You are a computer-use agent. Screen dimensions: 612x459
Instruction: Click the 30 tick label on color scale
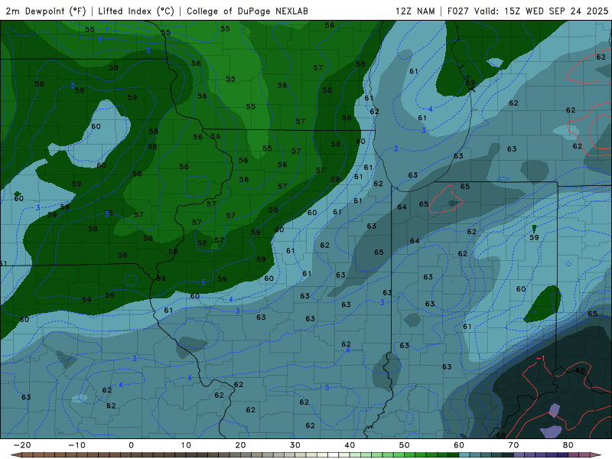point(295,445)
